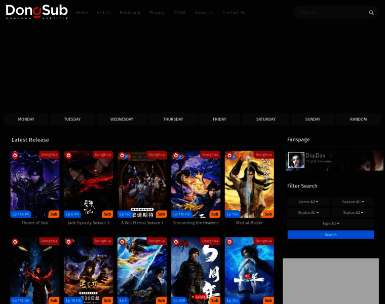Expand the Studio All dropdown
385x304 pixels.
[309, 213]
